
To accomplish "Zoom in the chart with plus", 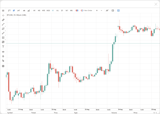I will [97, 10].
